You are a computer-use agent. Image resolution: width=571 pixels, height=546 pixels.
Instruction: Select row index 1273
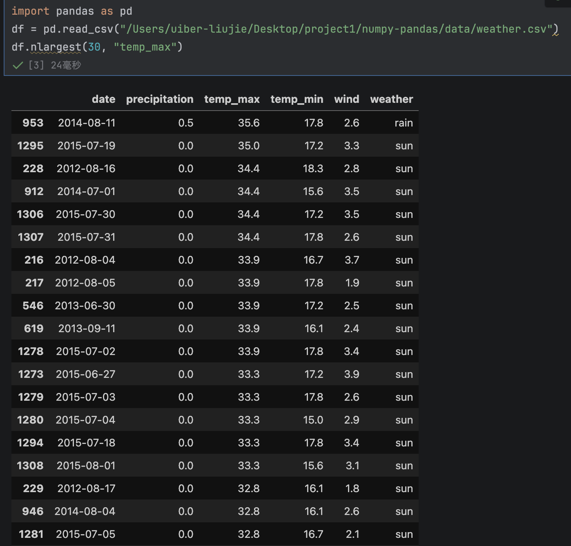tap(31, 374)
